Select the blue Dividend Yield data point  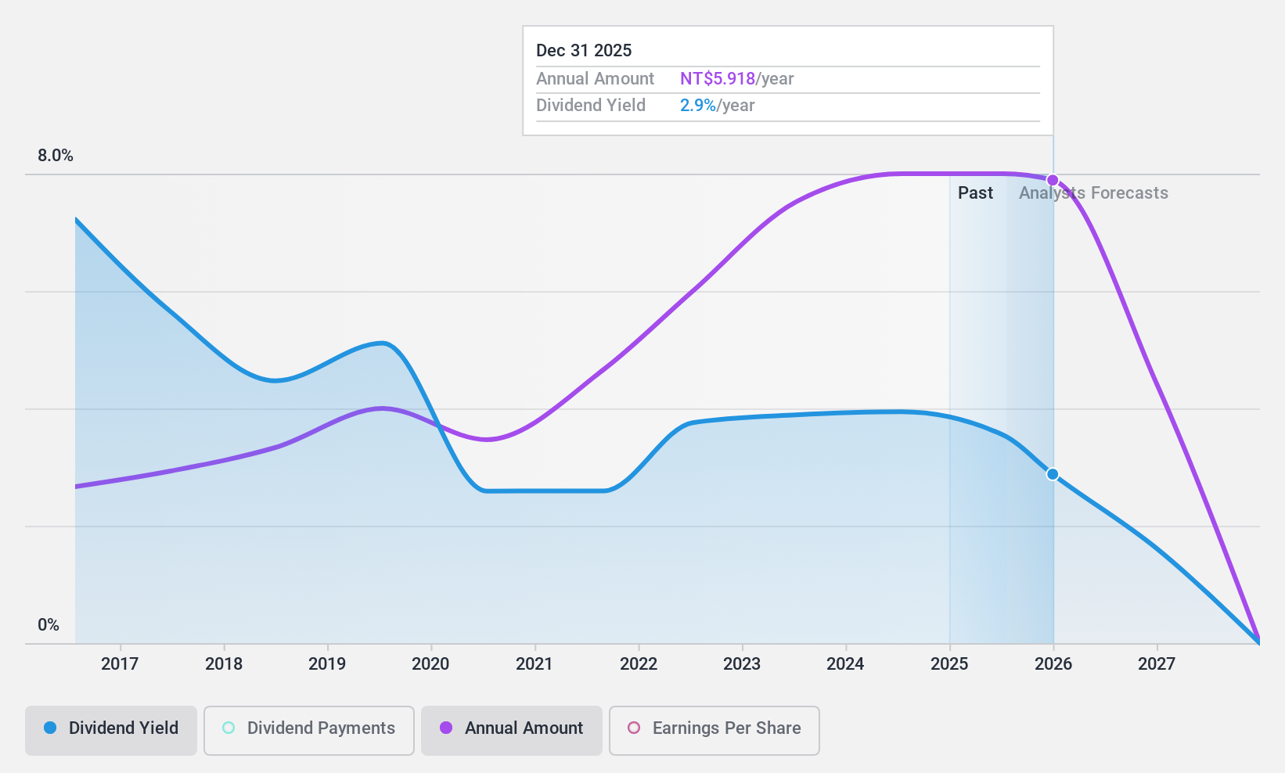click(x=1053, y=474)
